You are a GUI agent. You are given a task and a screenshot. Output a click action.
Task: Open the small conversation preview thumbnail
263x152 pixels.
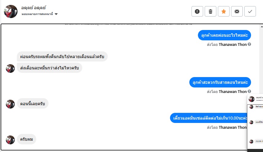[x=255, y=122]
